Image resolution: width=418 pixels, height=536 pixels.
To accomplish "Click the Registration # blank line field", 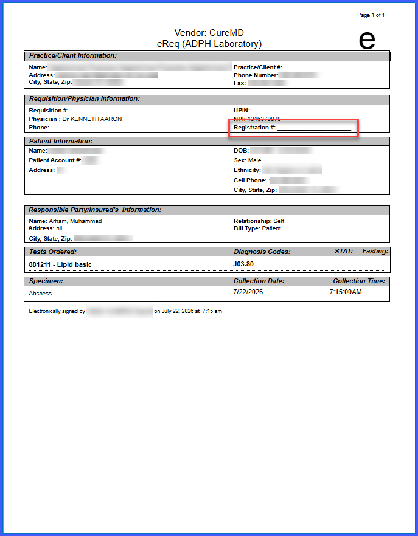I will click(x=314, y=128).
